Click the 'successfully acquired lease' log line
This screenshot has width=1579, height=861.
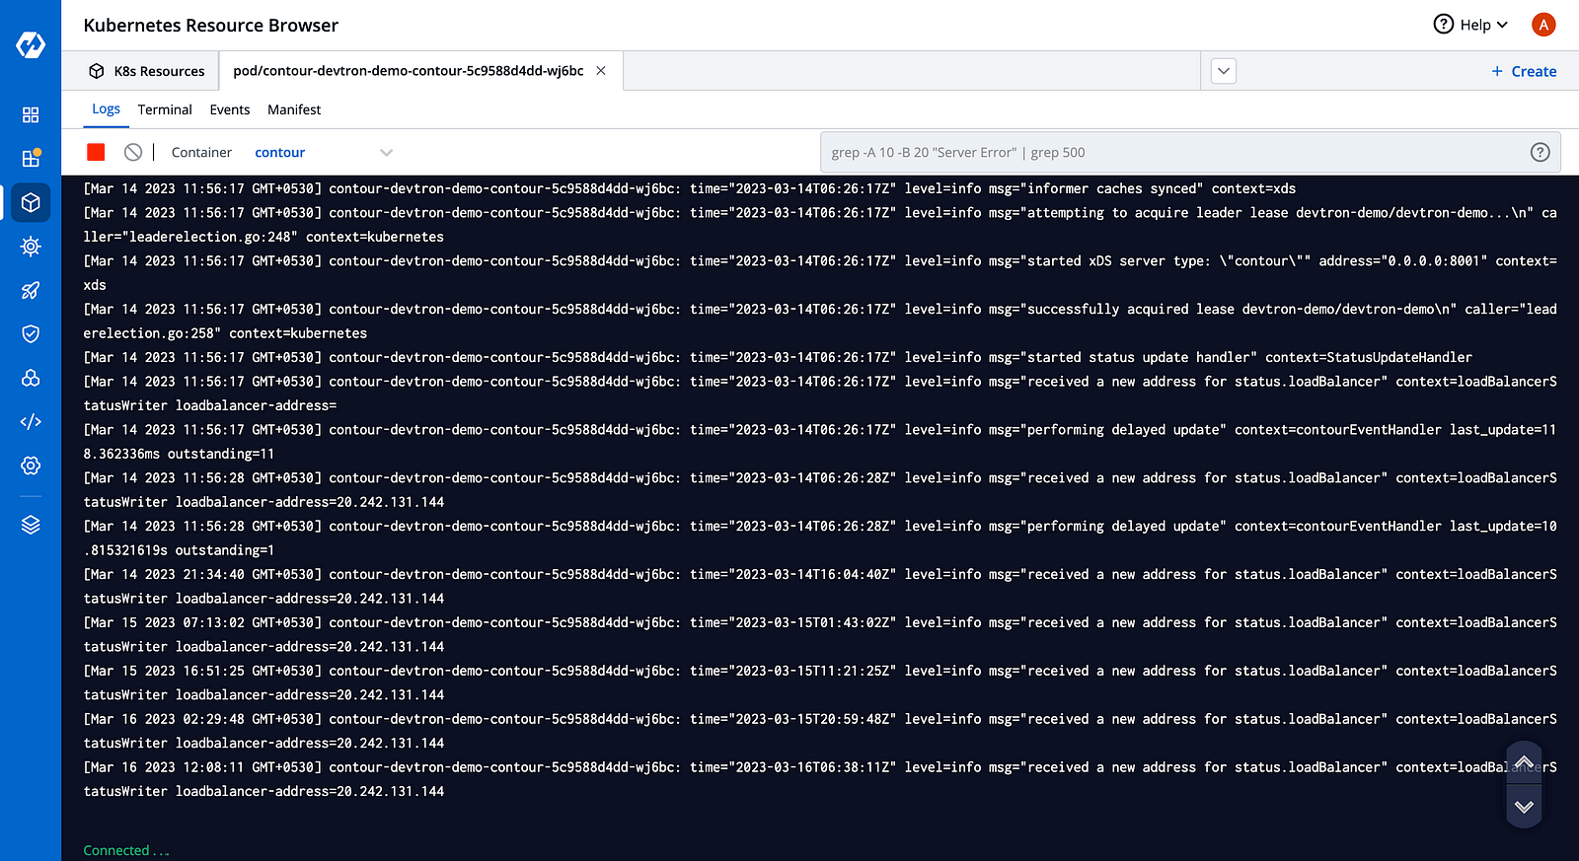click(x=820, y=321)
